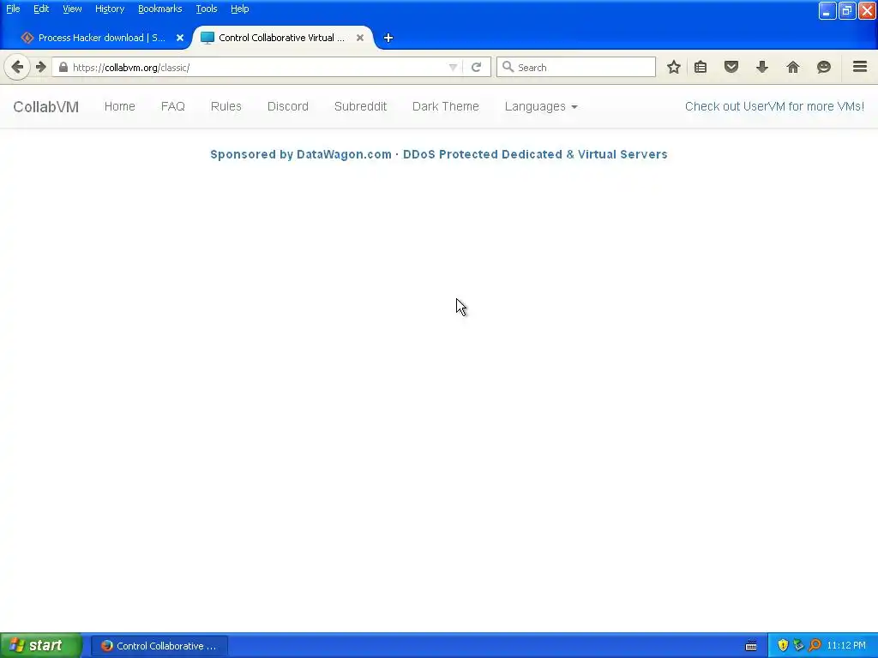878x658 pixels.
Task: Open the Bookmarks menu
Action: point(160,9)
